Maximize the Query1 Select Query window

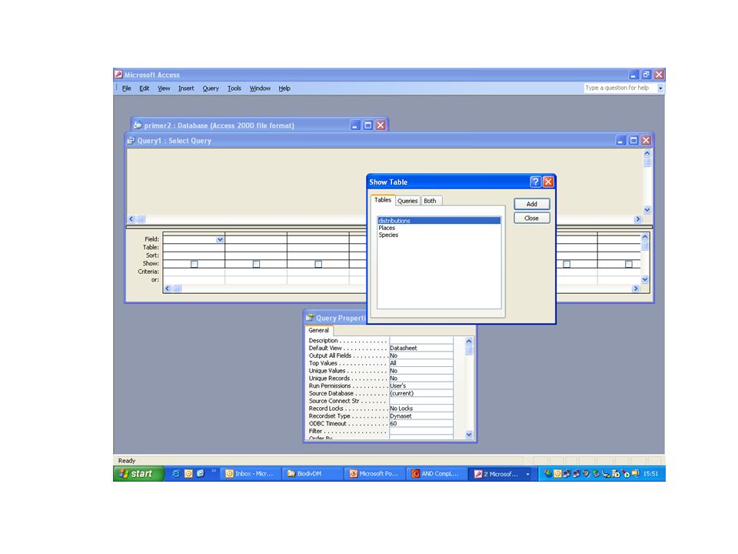pos(633,140)
